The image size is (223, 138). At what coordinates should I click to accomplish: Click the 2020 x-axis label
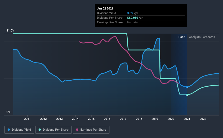(171, 119)
